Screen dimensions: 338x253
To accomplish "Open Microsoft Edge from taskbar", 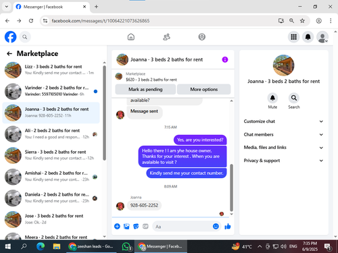I will [41, 246].
